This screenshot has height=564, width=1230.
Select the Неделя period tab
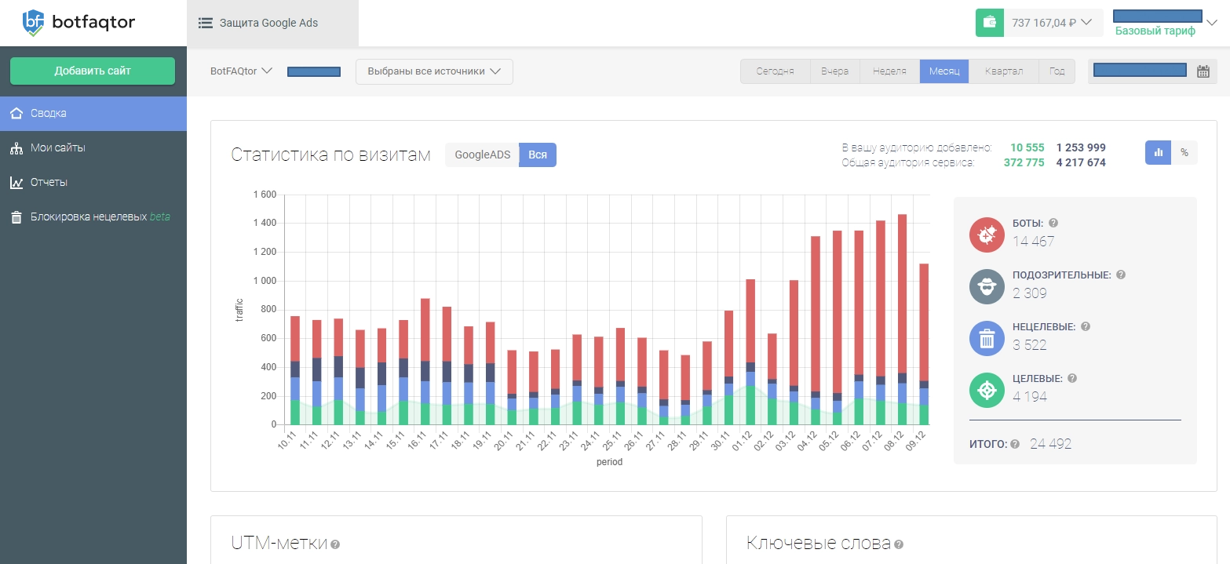889,71
